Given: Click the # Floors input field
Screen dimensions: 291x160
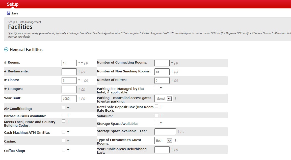Looking at the screenshot, I should tap(69, 81).
